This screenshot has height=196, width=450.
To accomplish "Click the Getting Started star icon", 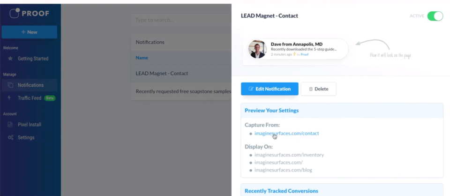I will pos(10,59).
